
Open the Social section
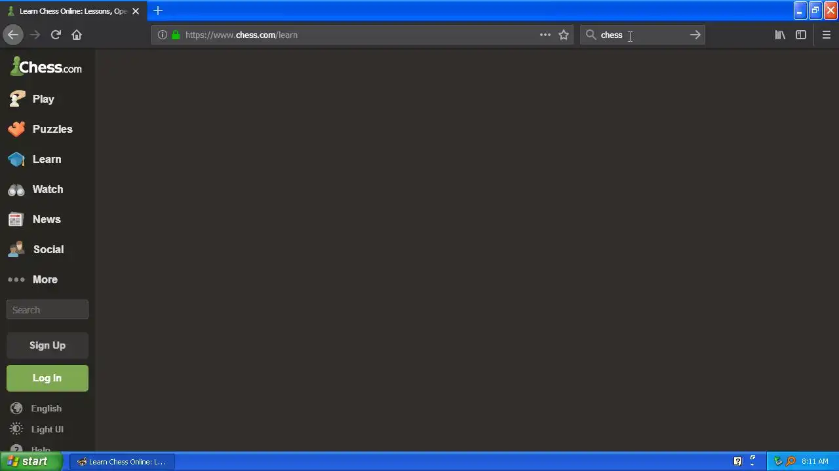click(47, 249)
